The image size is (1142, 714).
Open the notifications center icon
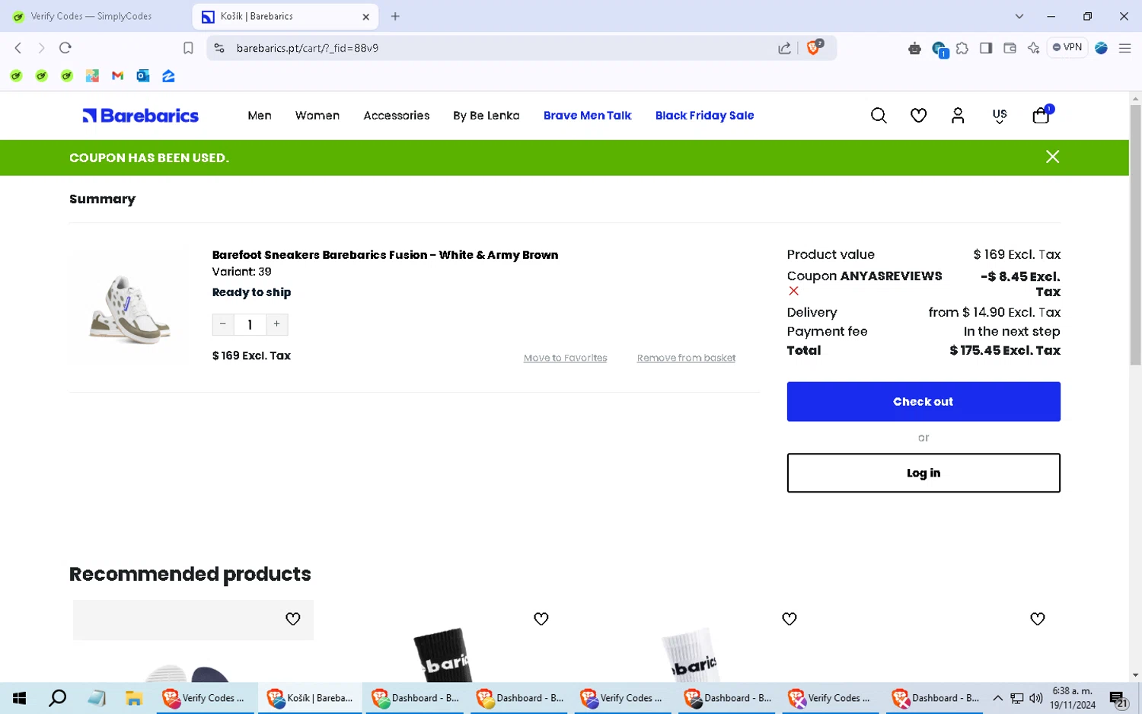click(x=1118, y=699)
